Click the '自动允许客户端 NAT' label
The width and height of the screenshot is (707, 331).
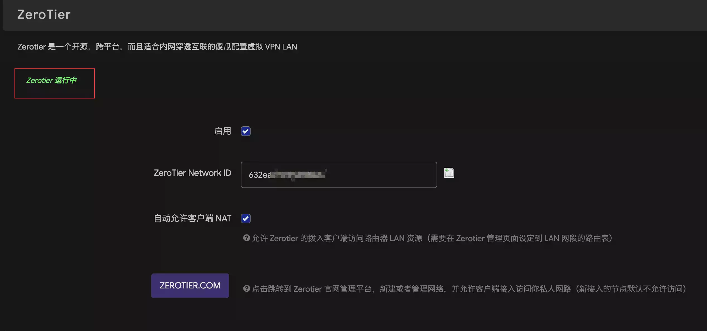(x=192, y=218)
